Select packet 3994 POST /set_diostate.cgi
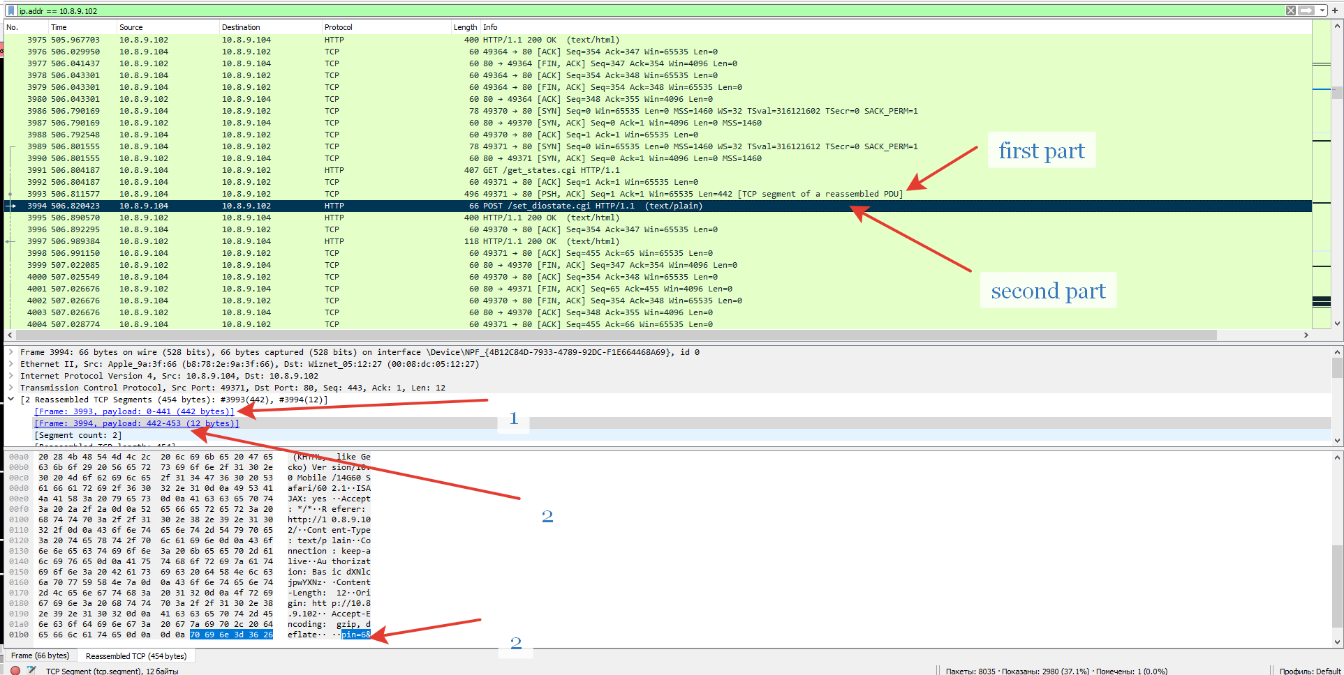Image resolution: width=1344 pixels, height=675 pixels. click(658, 206)
